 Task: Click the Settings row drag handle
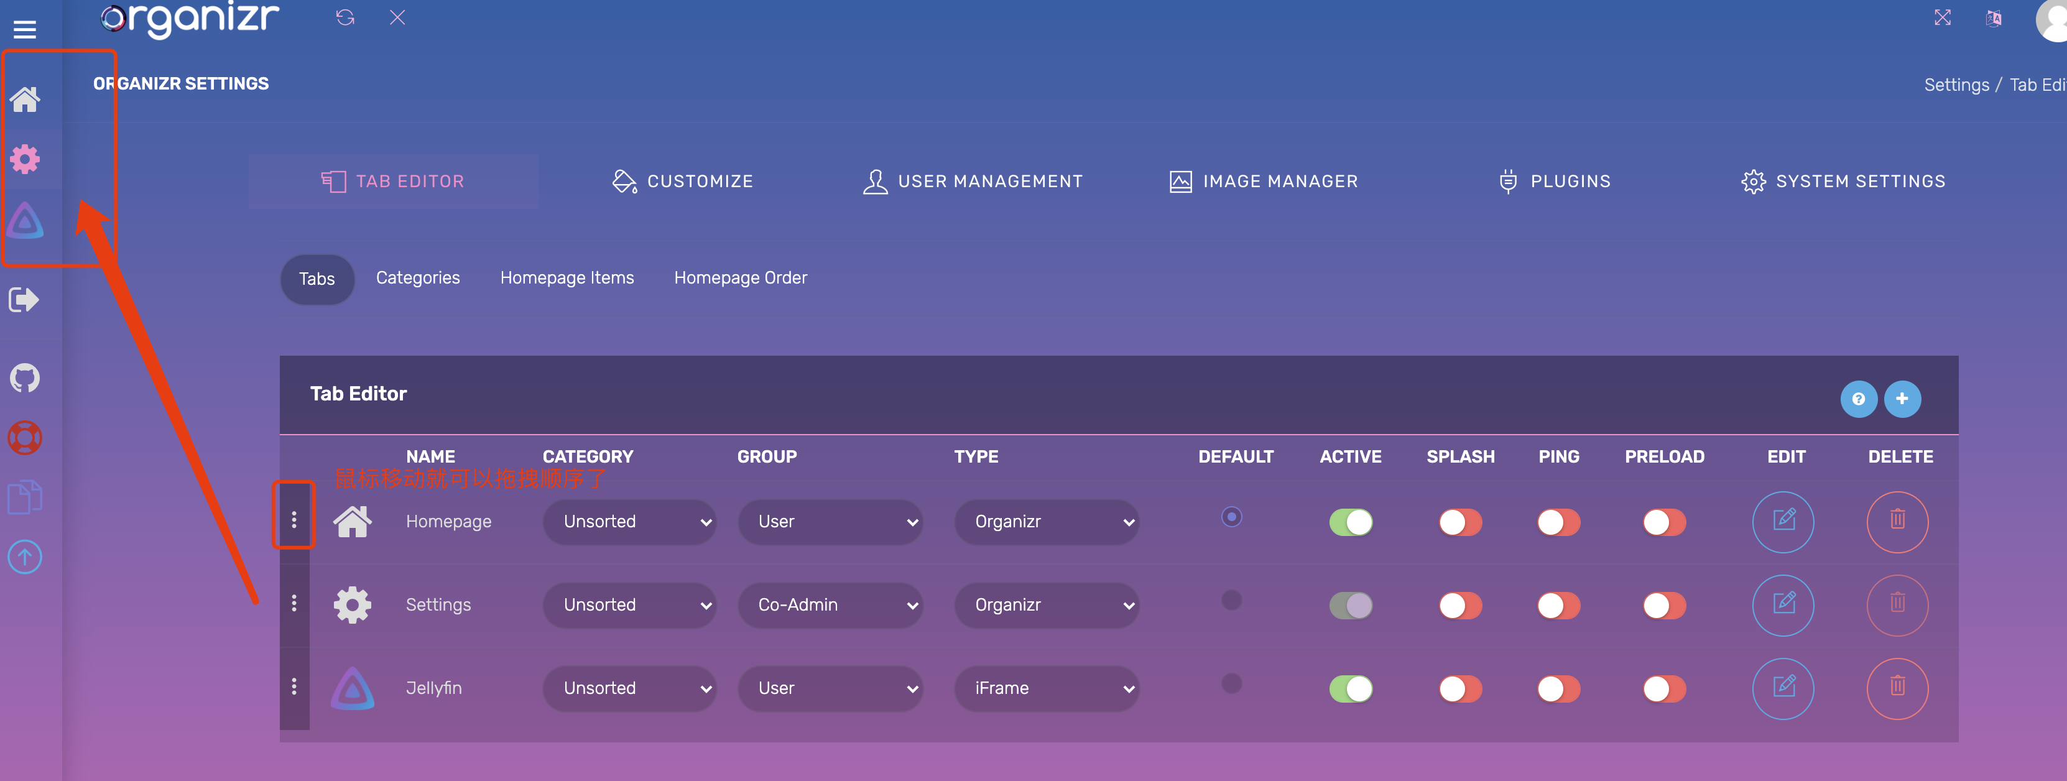coord(294,604)
